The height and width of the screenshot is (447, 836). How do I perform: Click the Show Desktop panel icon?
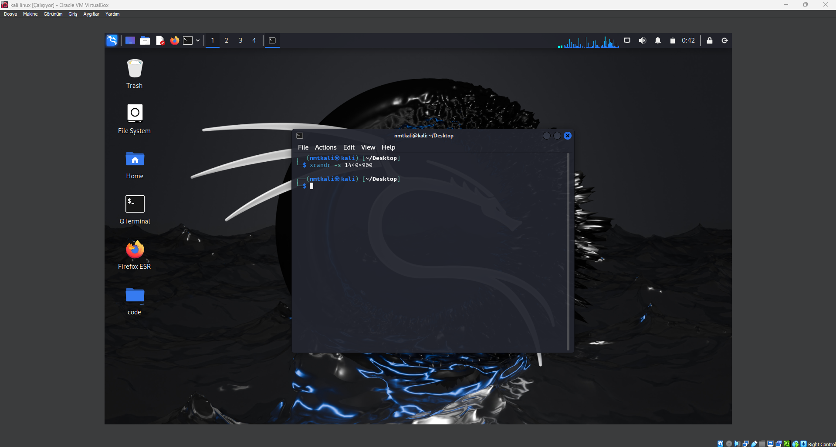[130, 40]
